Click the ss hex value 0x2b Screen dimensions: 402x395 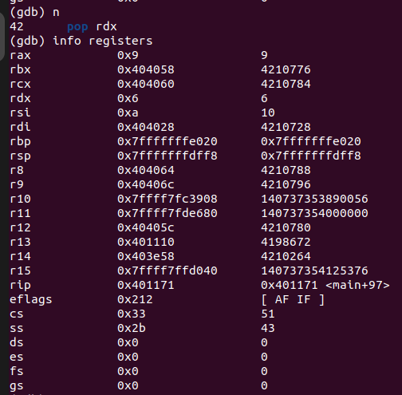pyautogui.click(x=132, y=328)
